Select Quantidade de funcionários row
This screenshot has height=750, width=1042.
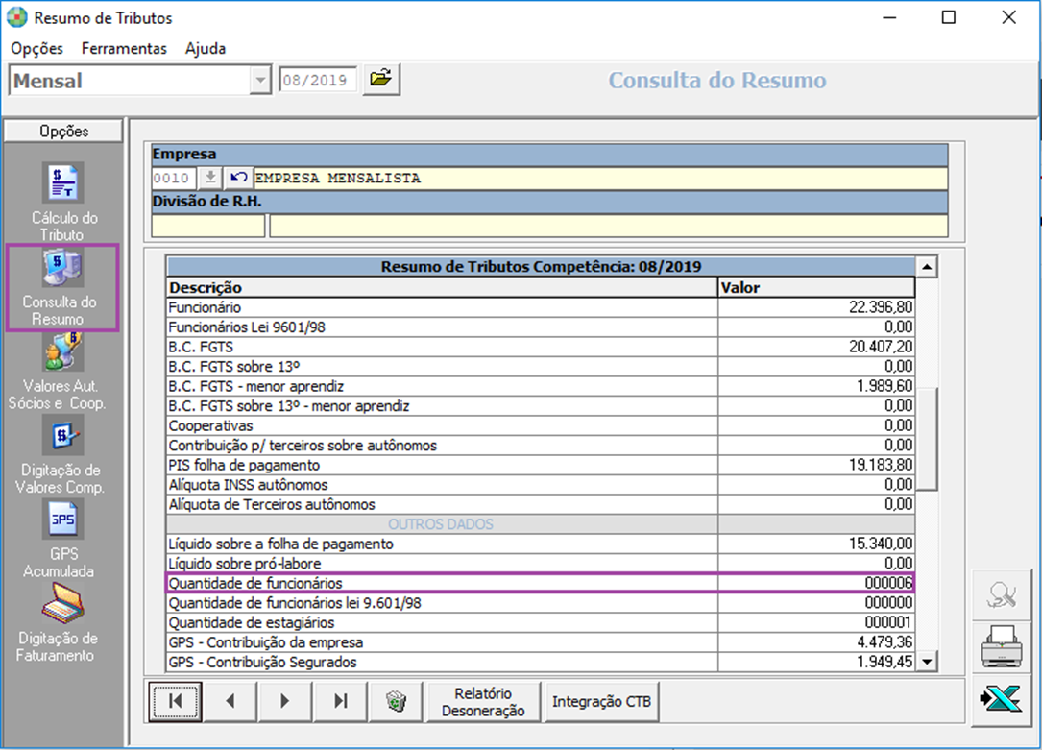(541, 583)
